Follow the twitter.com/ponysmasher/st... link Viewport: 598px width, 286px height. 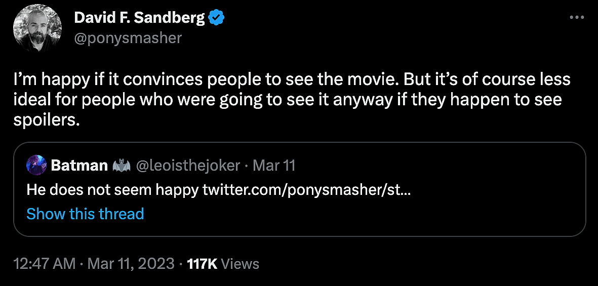(306, 190)
